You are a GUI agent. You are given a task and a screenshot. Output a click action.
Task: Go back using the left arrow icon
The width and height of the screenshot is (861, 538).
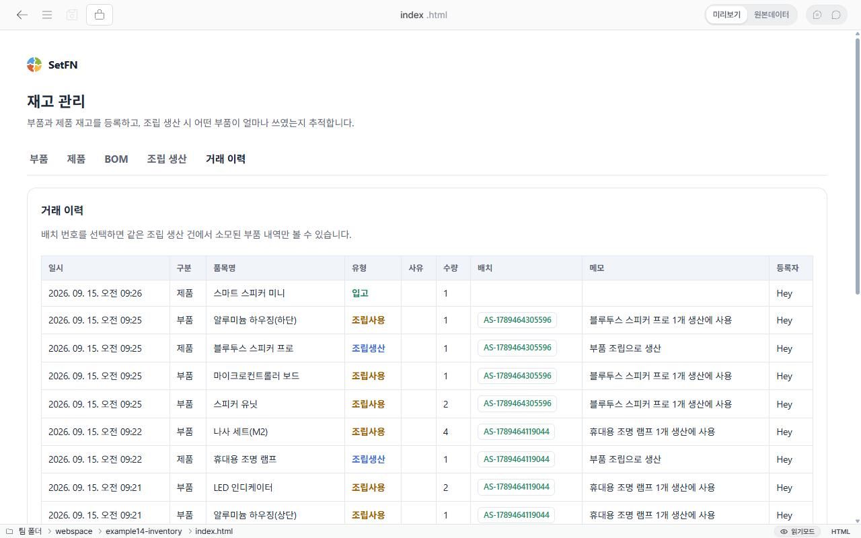tap(22, 15)
